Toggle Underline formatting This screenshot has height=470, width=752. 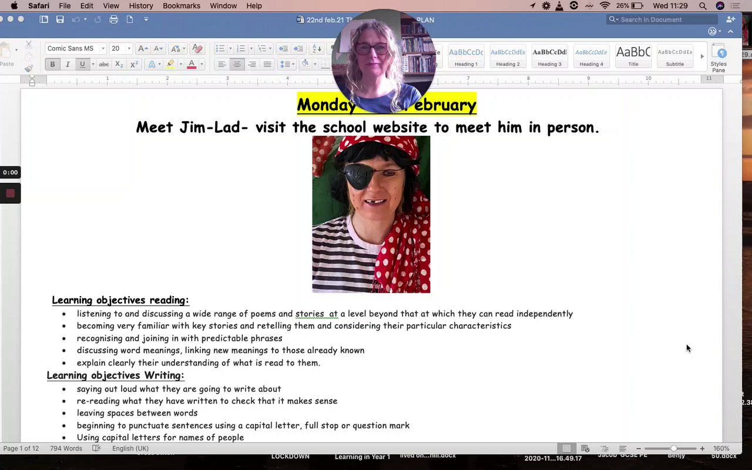[82, 64]
